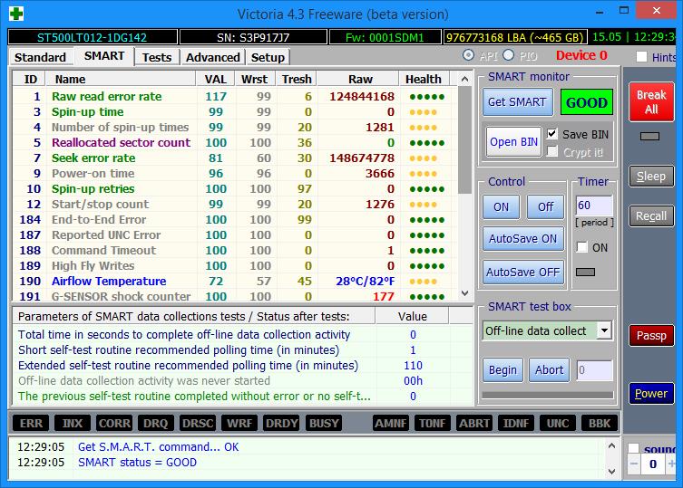Enable the Timer ON checkbox

[x=582, y=247]
